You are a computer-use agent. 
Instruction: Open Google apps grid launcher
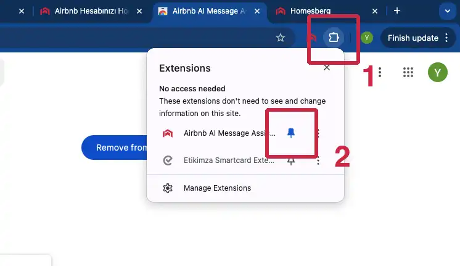pos(408,72)
